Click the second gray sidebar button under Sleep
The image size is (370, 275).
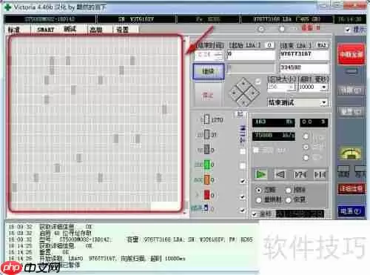click(x=351, y=112)
